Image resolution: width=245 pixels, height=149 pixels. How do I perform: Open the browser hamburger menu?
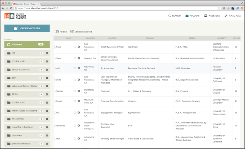pyautogui.click(x=242, y=8)
